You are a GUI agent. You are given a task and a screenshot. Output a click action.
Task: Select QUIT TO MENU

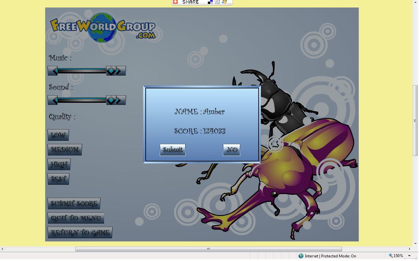(x=76, y=218)
